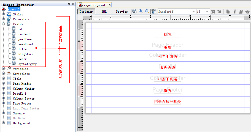This screenshot has width=251, height=132.
Task: Click the Column Header band icon
Action: 9,88
